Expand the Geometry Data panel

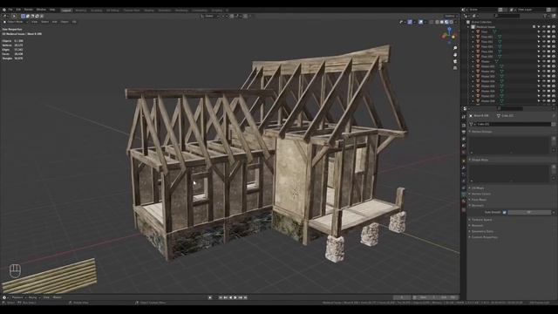tap(482, 231)
